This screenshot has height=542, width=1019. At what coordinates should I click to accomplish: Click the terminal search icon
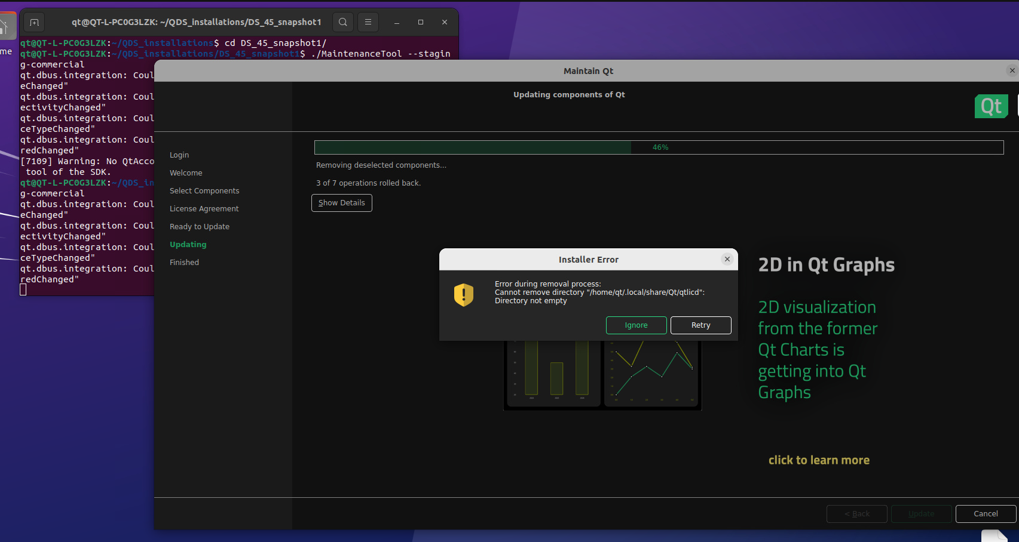342,22
